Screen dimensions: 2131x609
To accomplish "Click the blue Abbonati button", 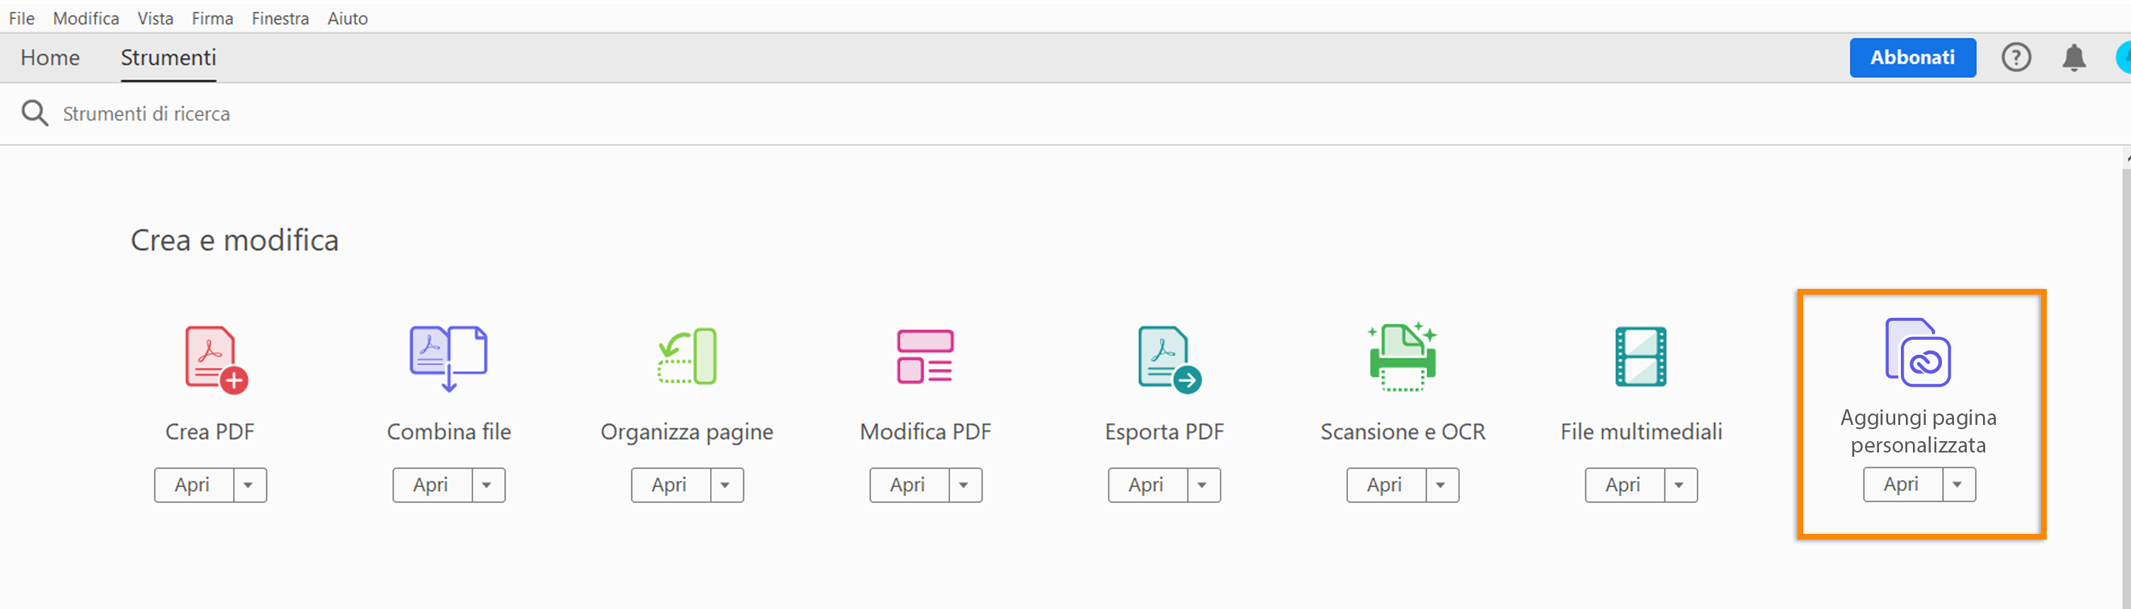I will (x=1912, y=58).
